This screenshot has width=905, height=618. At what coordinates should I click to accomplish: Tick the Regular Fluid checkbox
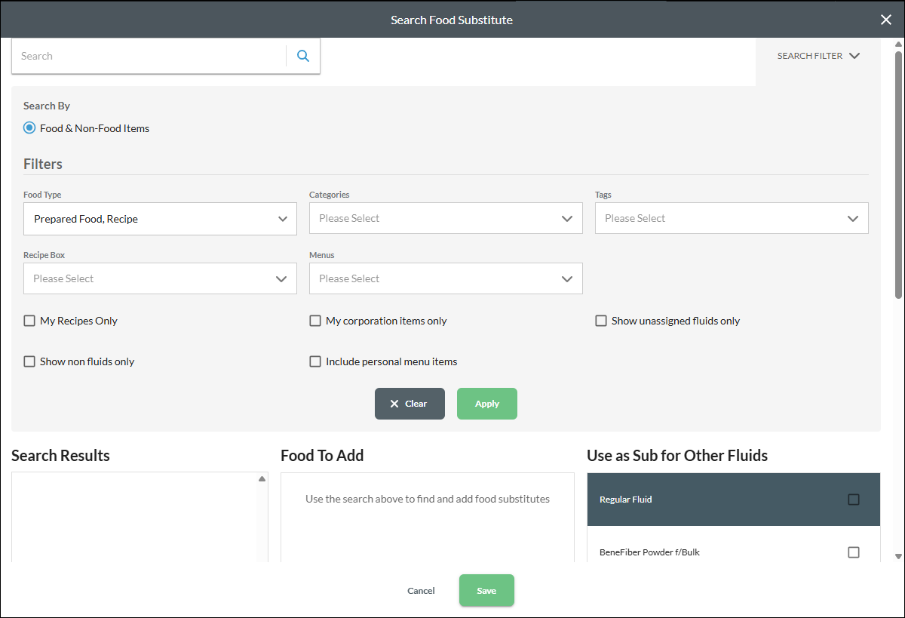point(854,500)
